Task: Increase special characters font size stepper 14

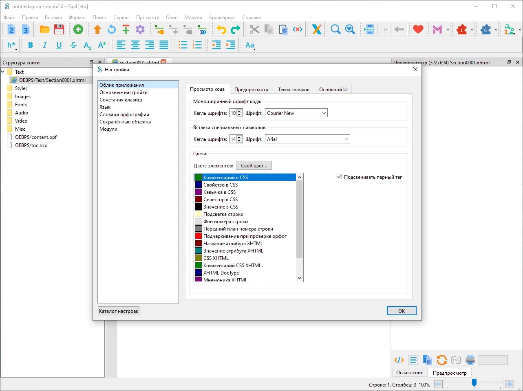Action: coord(239,137)
